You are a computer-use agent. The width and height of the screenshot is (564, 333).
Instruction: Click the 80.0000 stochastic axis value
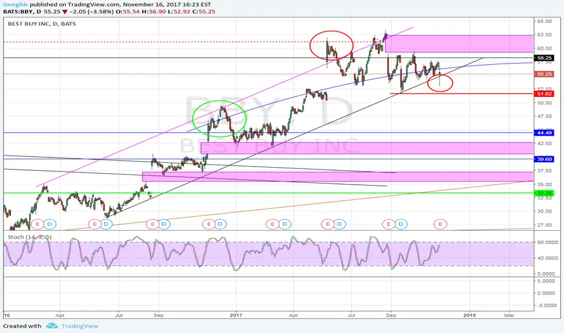pyautogui.click(x=548, y=242)
